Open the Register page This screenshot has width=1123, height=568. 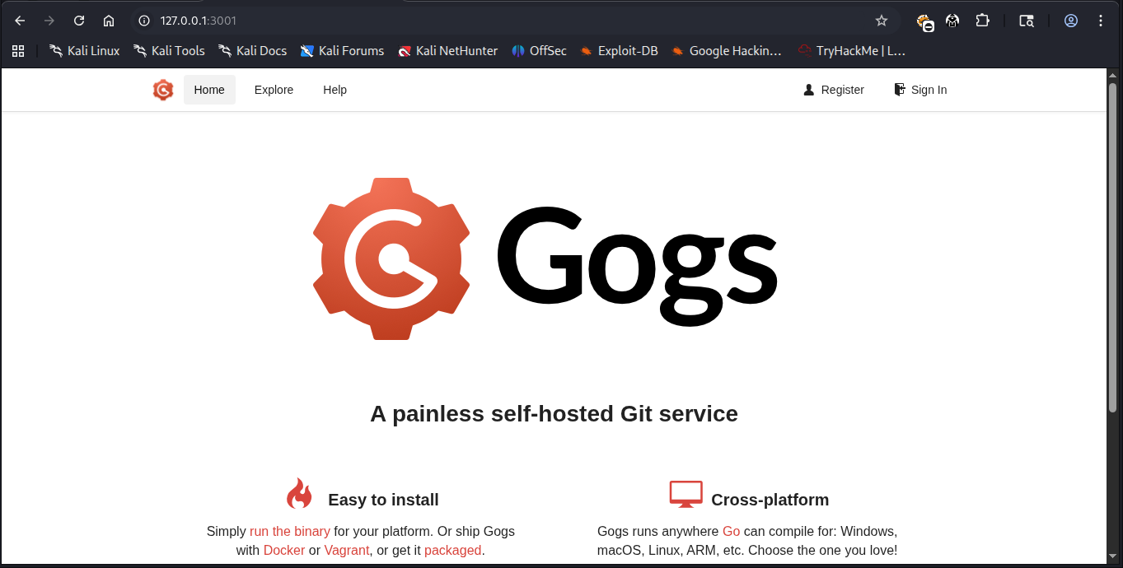834,90
